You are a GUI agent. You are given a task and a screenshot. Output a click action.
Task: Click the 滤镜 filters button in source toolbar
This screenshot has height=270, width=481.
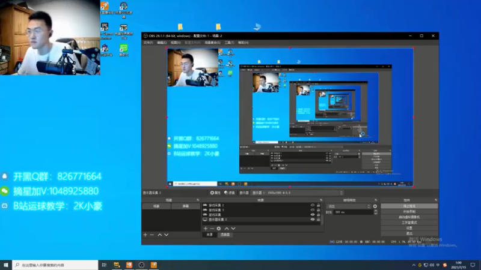pyautogui.click(x=230, y=193)
